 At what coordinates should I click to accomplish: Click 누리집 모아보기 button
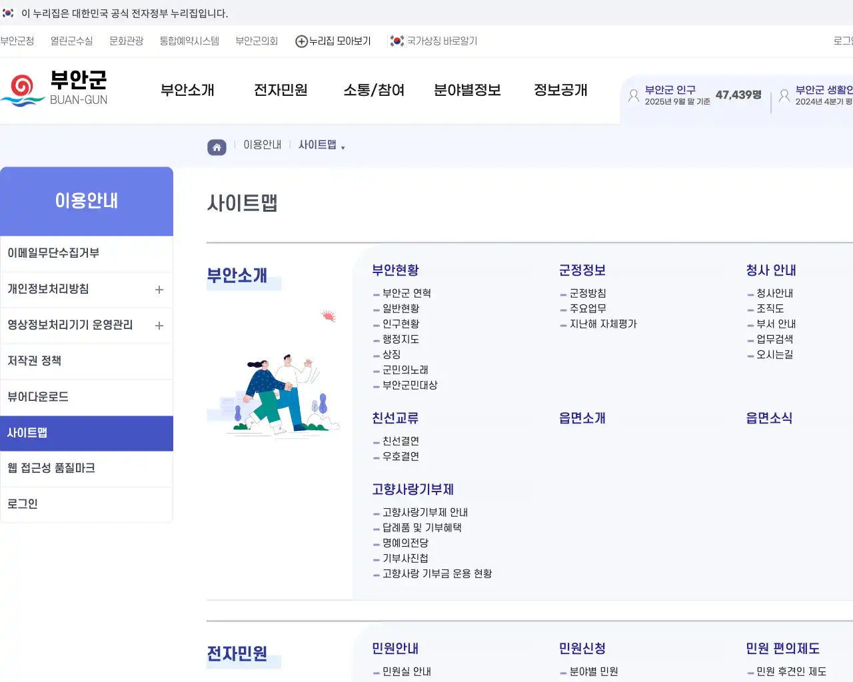point(333,41)
